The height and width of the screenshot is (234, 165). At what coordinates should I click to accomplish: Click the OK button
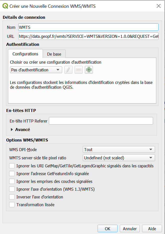pos(107,228)
